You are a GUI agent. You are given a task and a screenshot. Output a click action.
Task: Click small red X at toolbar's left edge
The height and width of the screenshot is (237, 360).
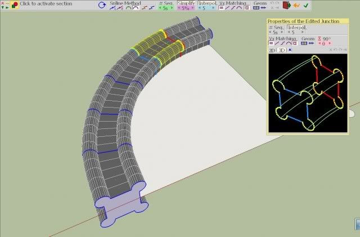coord(2,3)
